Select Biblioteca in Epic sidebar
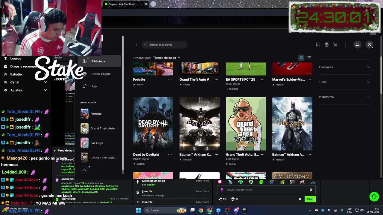The image size is (383, 215). [x=99, y=61]
